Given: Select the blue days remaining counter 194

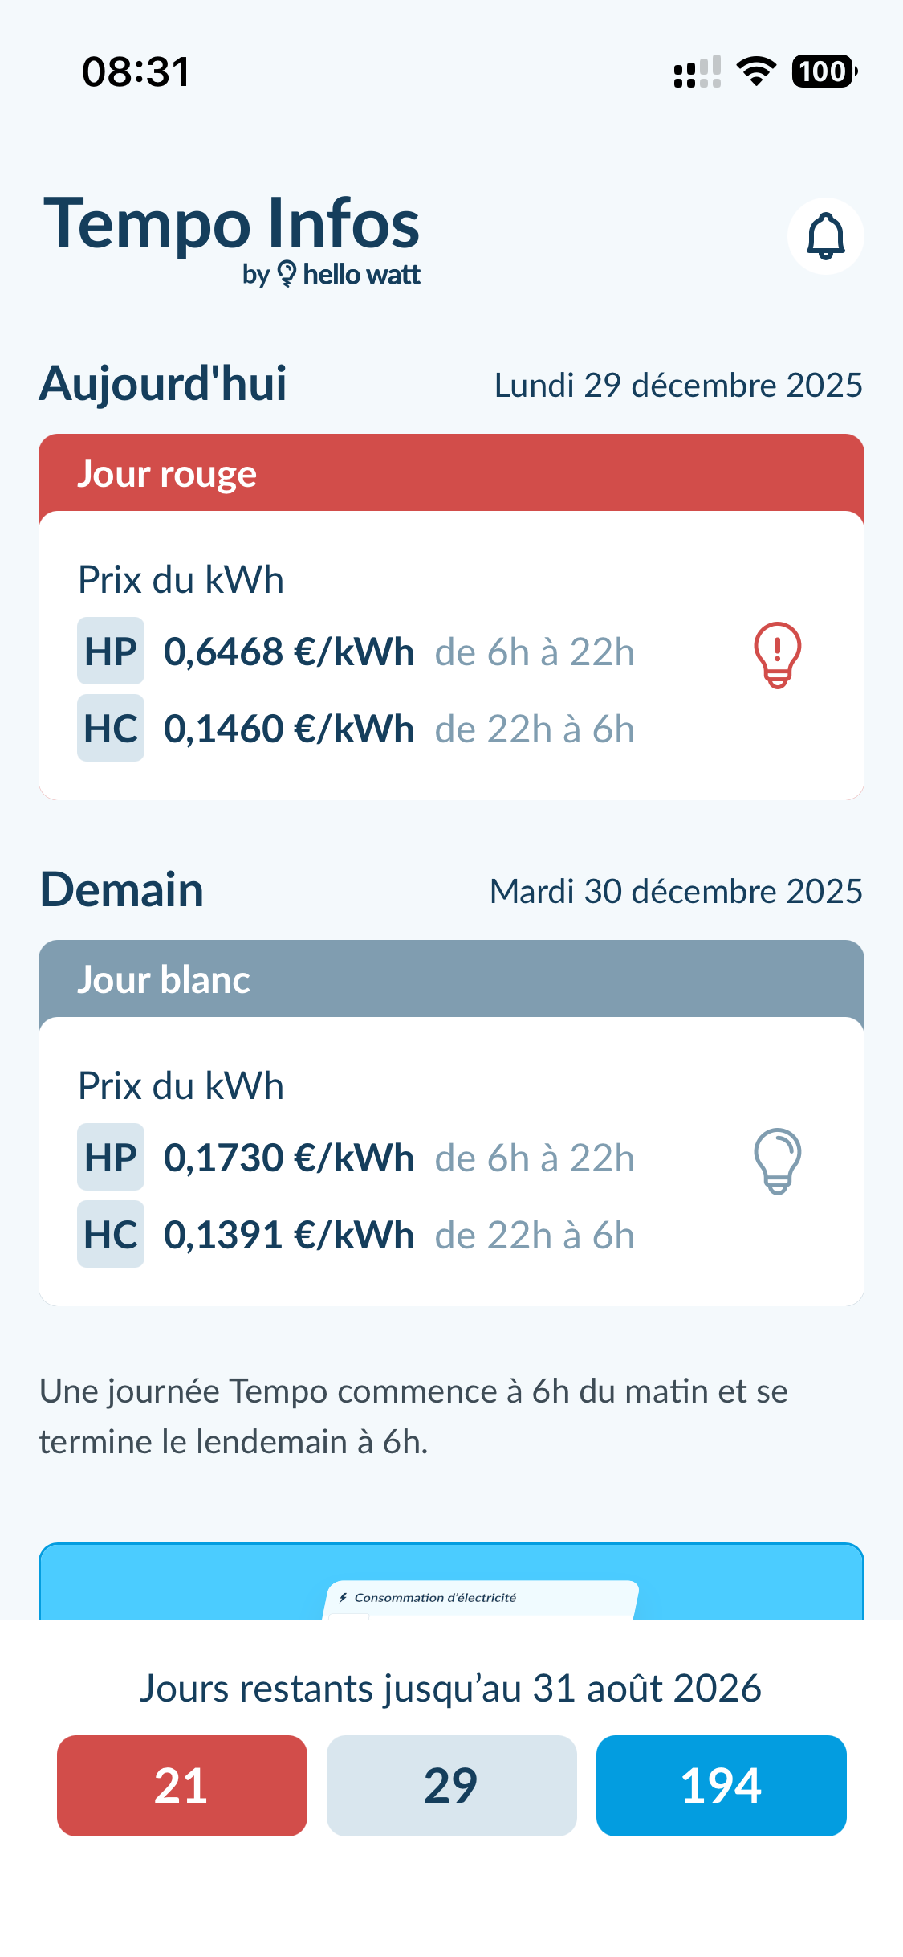Looking at the screenshot, I should click(x=721, y=1786).
